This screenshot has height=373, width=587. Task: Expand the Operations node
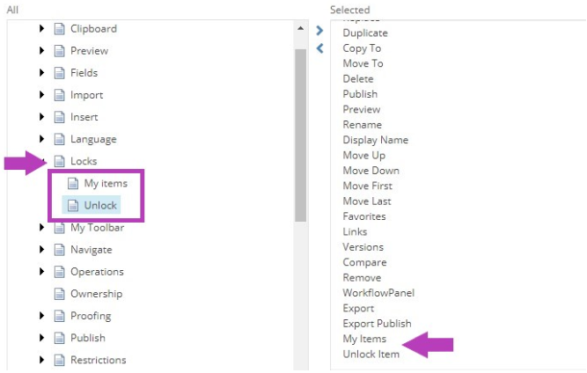(x=41, y=271)
